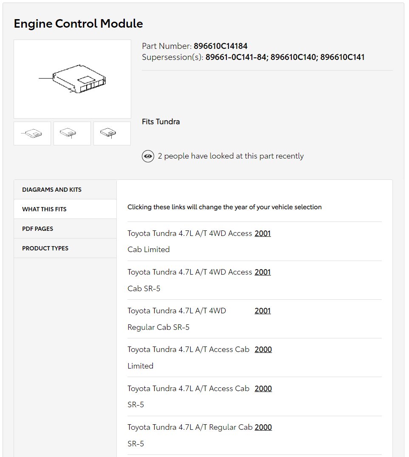Click 2000 link for Regular Cab SR-5
The image size is (409, 457).
tap(263, 428)
